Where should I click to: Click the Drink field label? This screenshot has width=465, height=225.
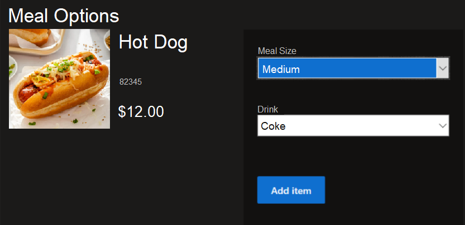coord(267,109)
